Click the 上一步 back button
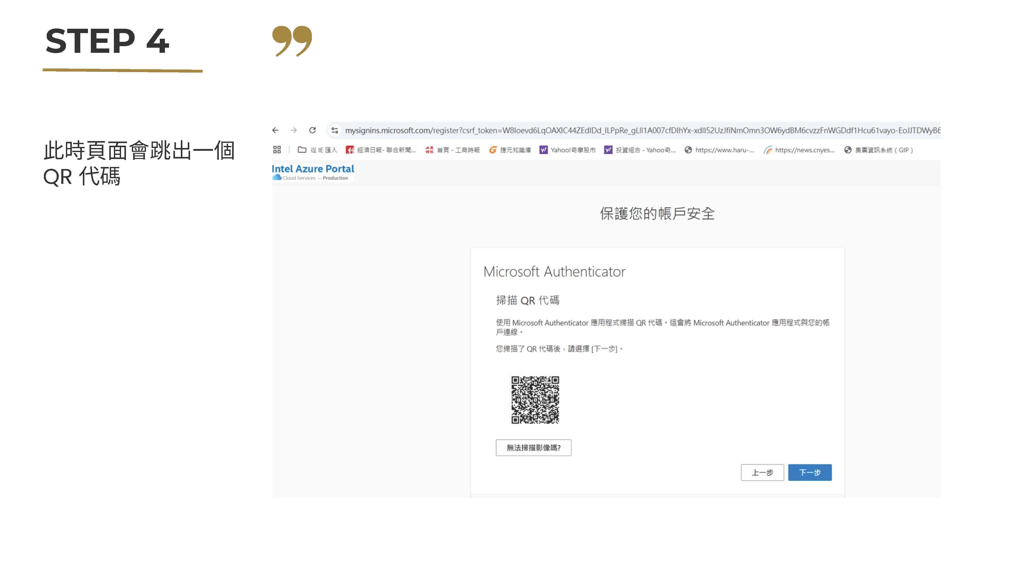 (762, 472)
